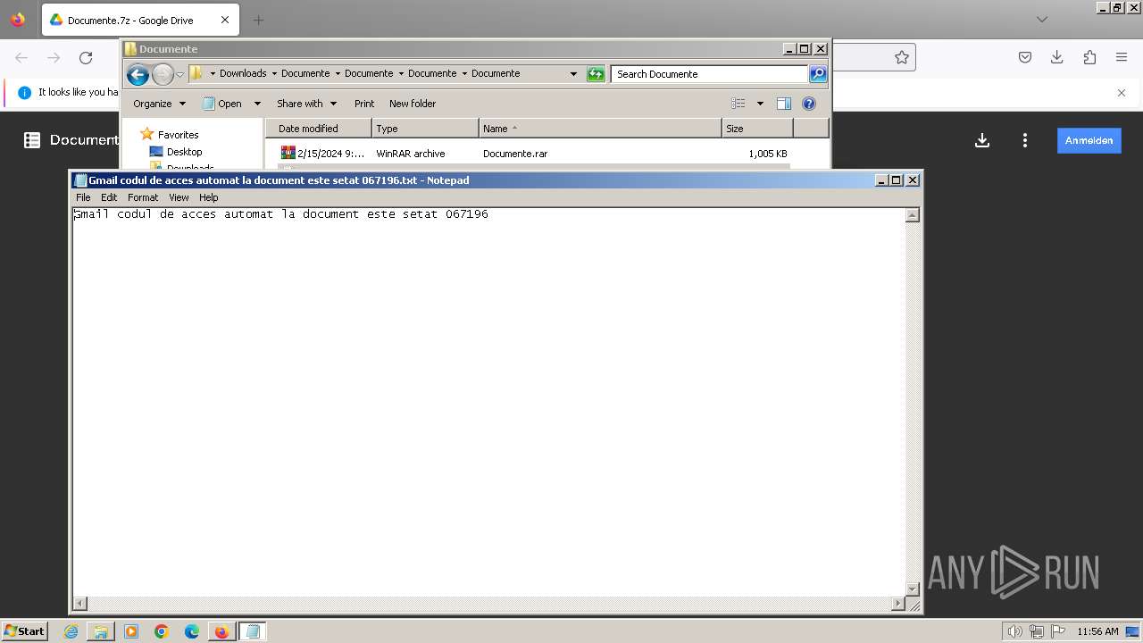1143x643 pixels.
Task: Open the Firefox taskbar icon
Action: (x=221, y=631)
